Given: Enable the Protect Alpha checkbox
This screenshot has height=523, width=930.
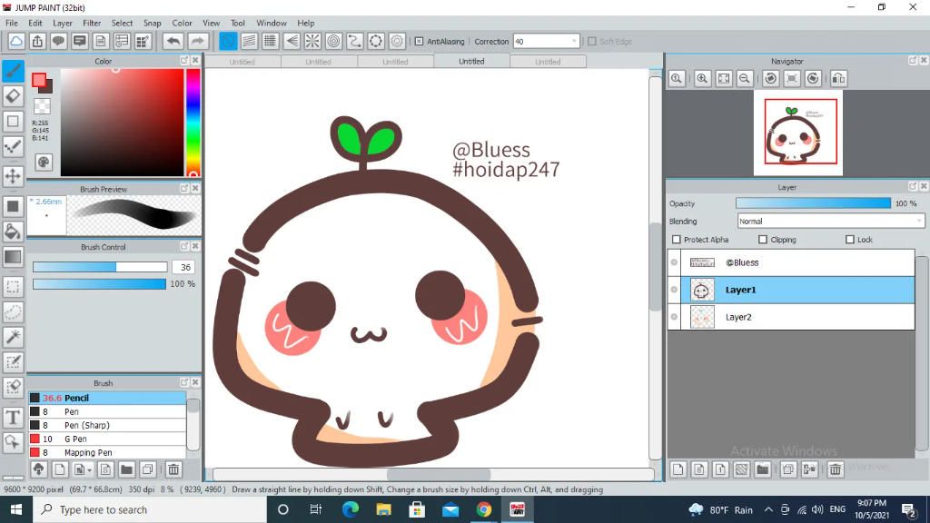Looking at the screenshot, I should click(x=677, y=240).
